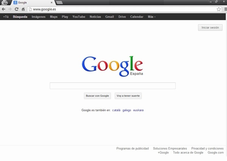Click Buscar con Google button

click(x=98, y=96)
